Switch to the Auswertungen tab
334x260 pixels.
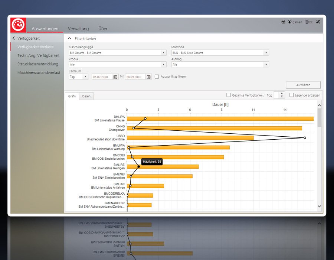coord(45,29)
